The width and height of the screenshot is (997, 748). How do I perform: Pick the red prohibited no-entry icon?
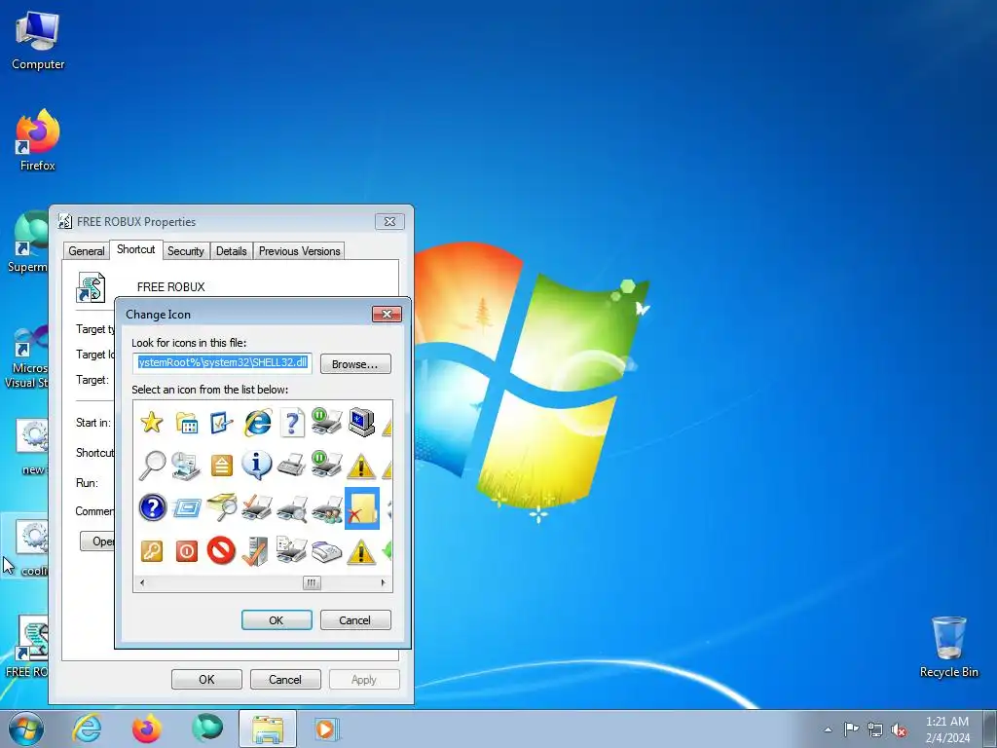coord(221,550)
